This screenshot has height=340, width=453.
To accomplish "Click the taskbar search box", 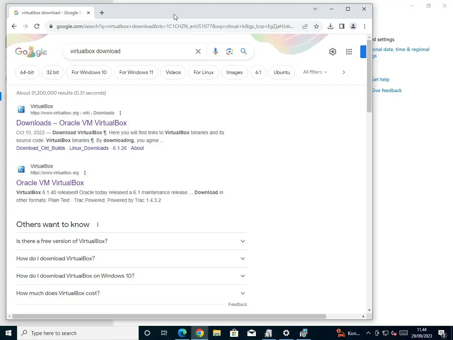I will [x=78, y=333].
